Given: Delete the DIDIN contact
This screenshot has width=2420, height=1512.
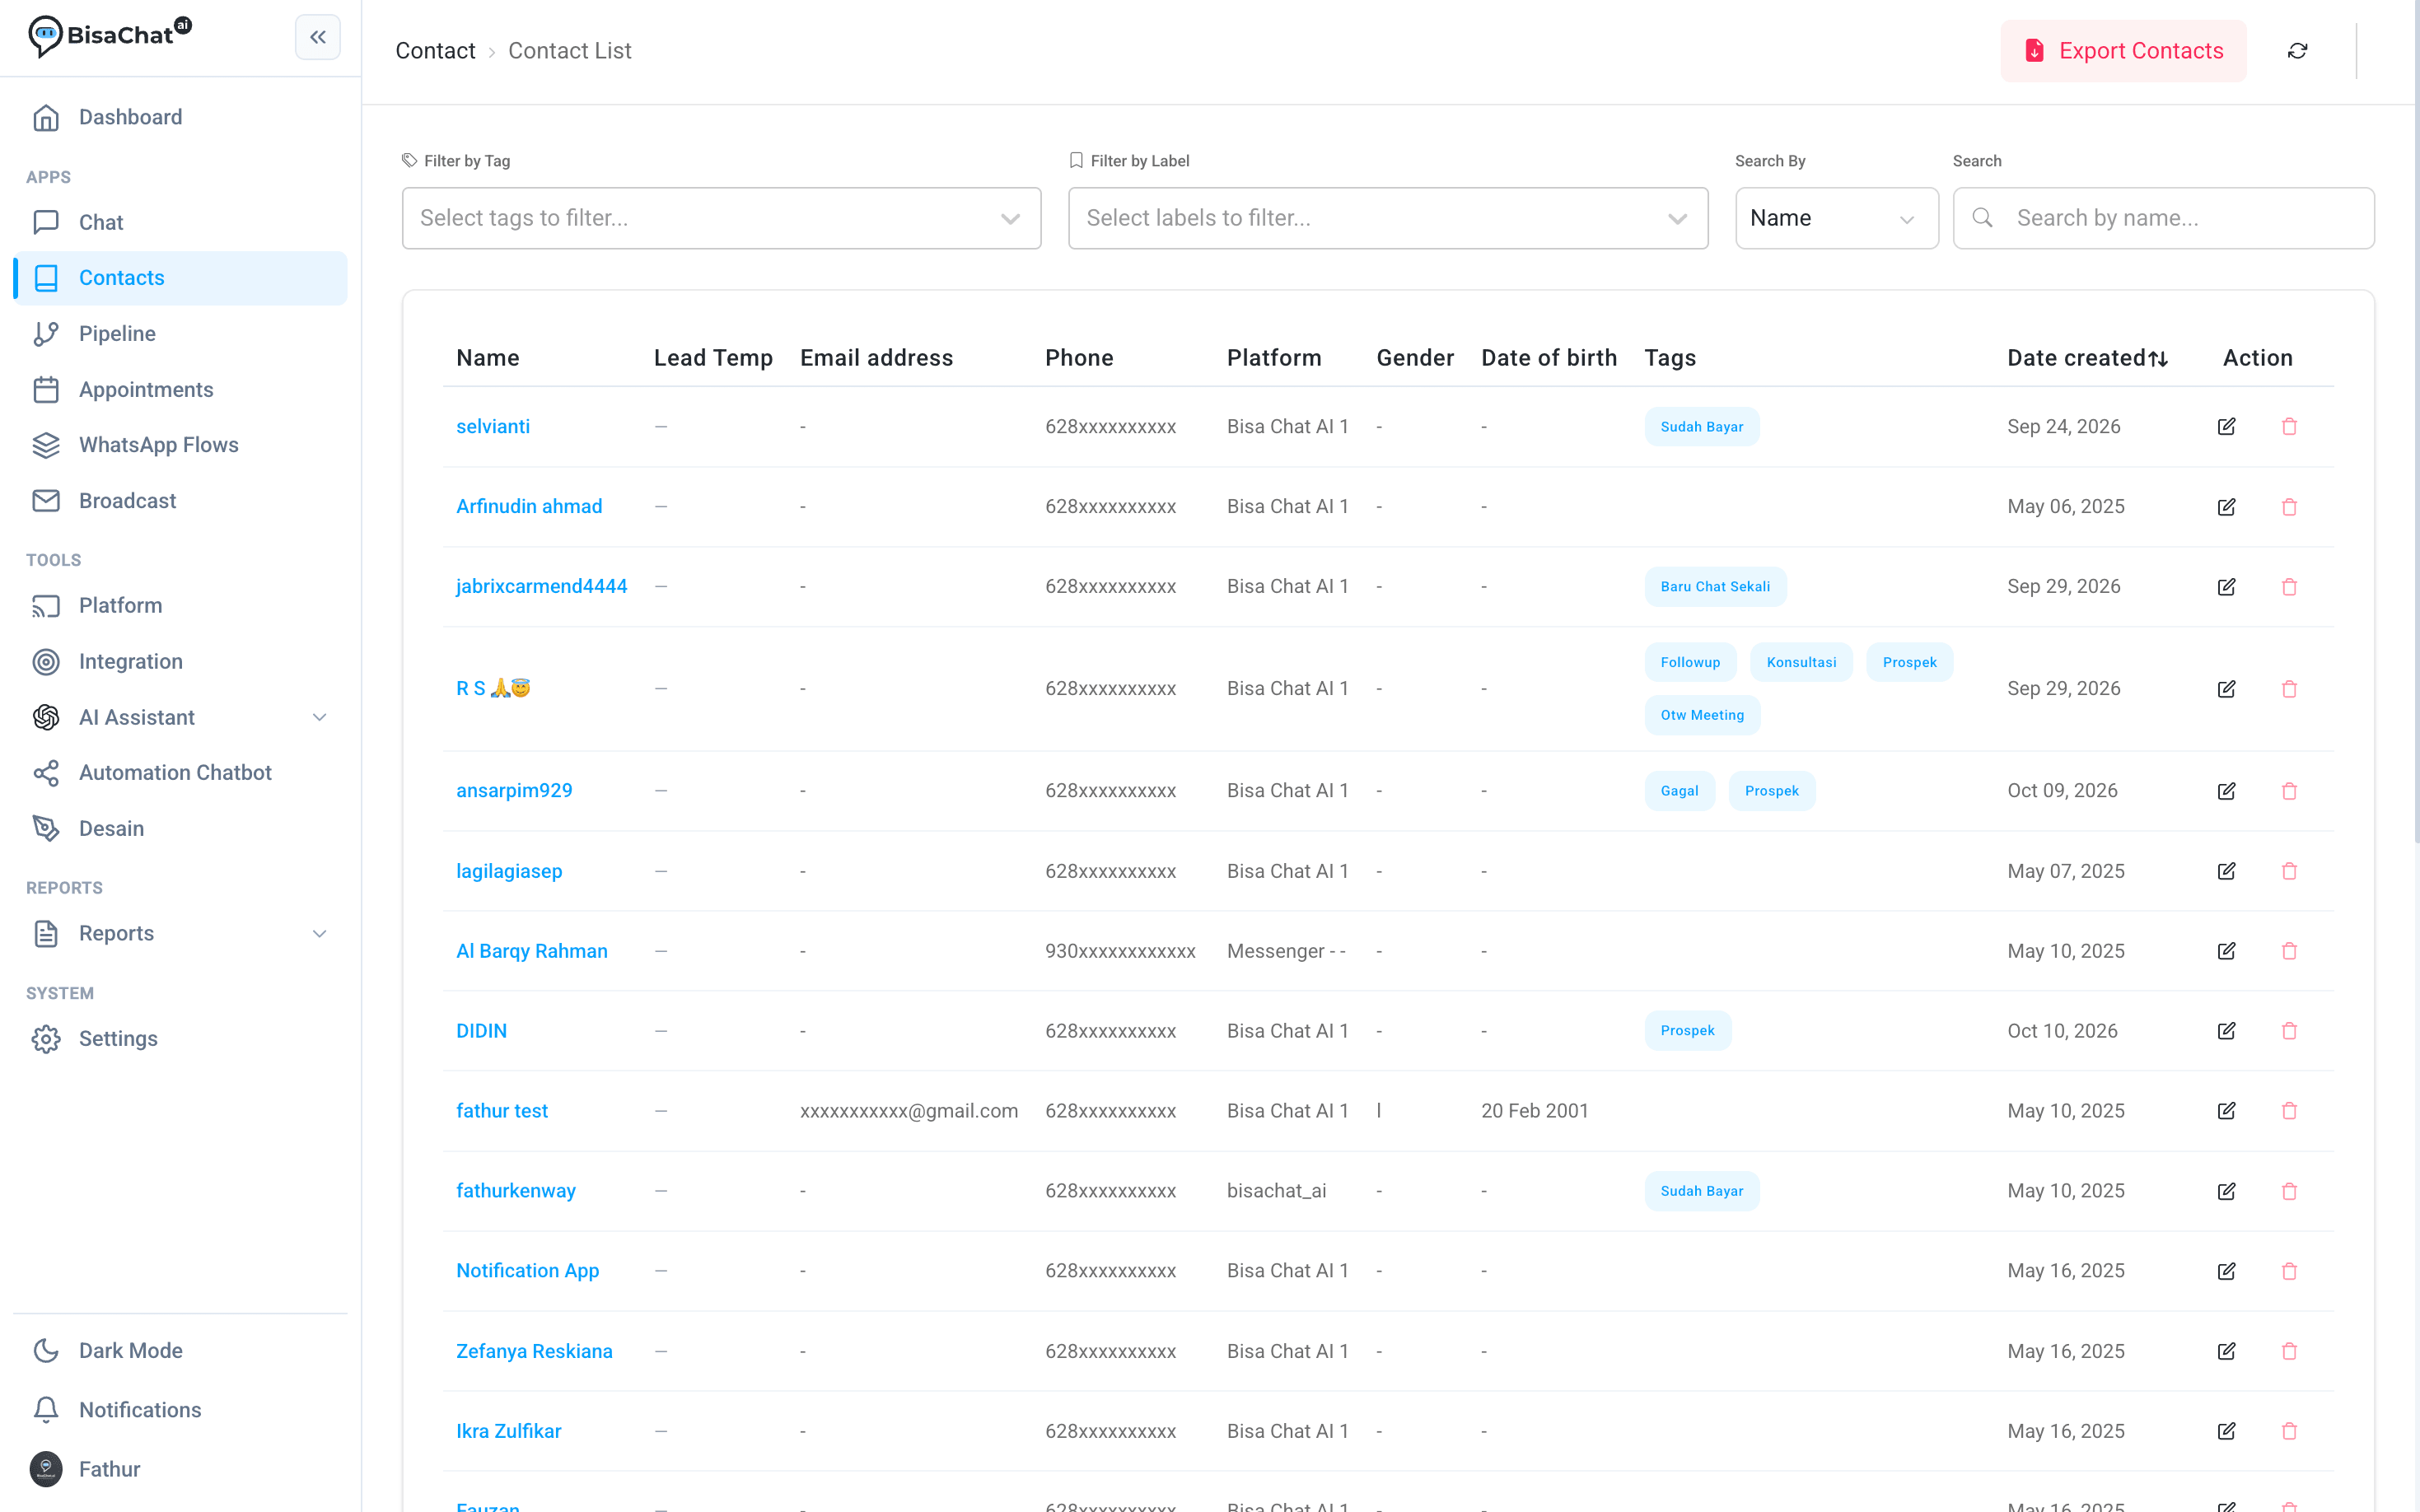Looking at the screenshot, I should pos(2289,1031).
